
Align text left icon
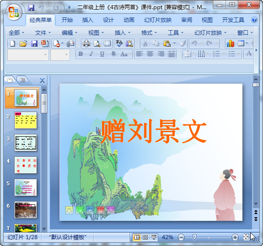click(x=139, y=54)
